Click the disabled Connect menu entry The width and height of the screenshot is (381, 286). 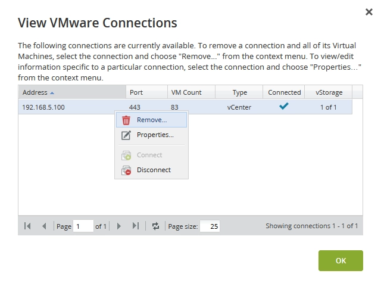coord(151,155)
